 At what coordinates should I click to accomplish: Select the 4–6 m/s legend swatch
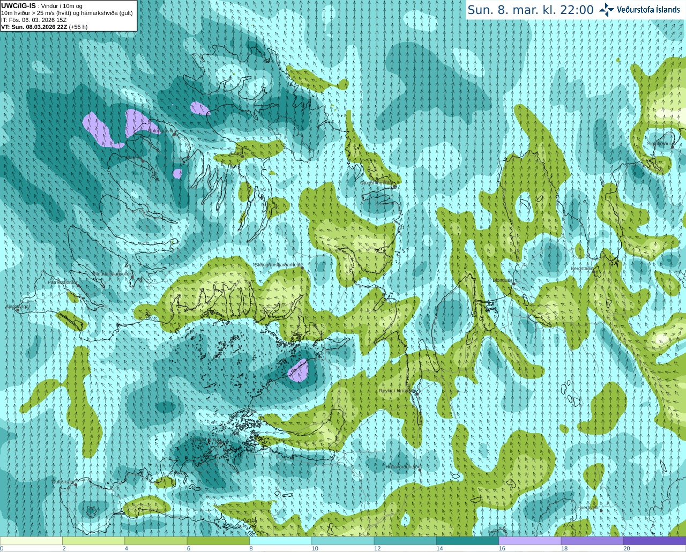155,541
